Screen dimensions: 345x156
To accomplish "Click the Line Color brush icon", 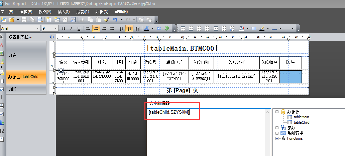I will tap(262, 28).
